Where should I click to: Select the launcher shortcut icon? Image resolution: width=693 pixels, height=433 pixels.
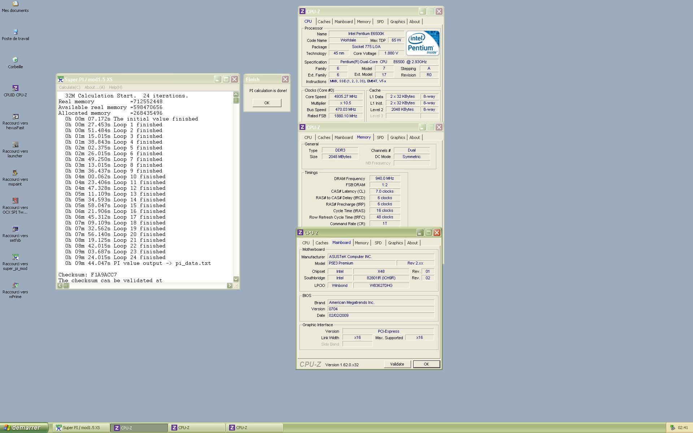pos(15,144)
